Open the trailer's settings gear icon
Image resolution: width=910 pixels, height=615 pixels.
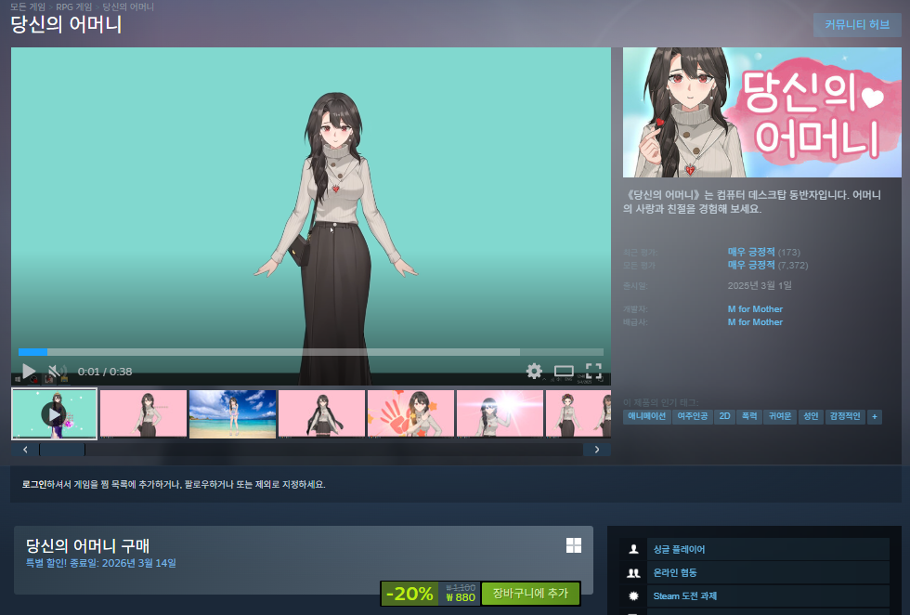pos(534,371)
